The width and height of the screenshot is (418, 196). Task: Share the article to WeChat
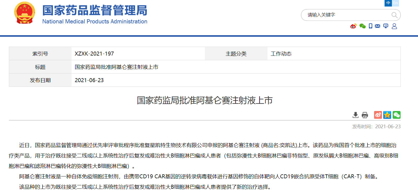tap(397, 115)
